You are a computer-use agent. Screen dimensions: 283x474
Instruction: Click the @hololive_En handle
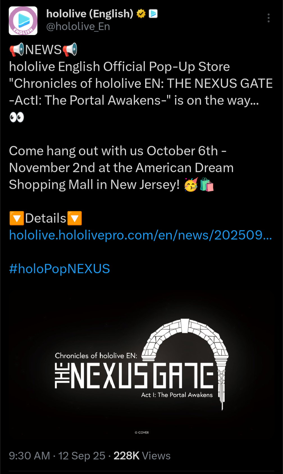coord(78,27)
